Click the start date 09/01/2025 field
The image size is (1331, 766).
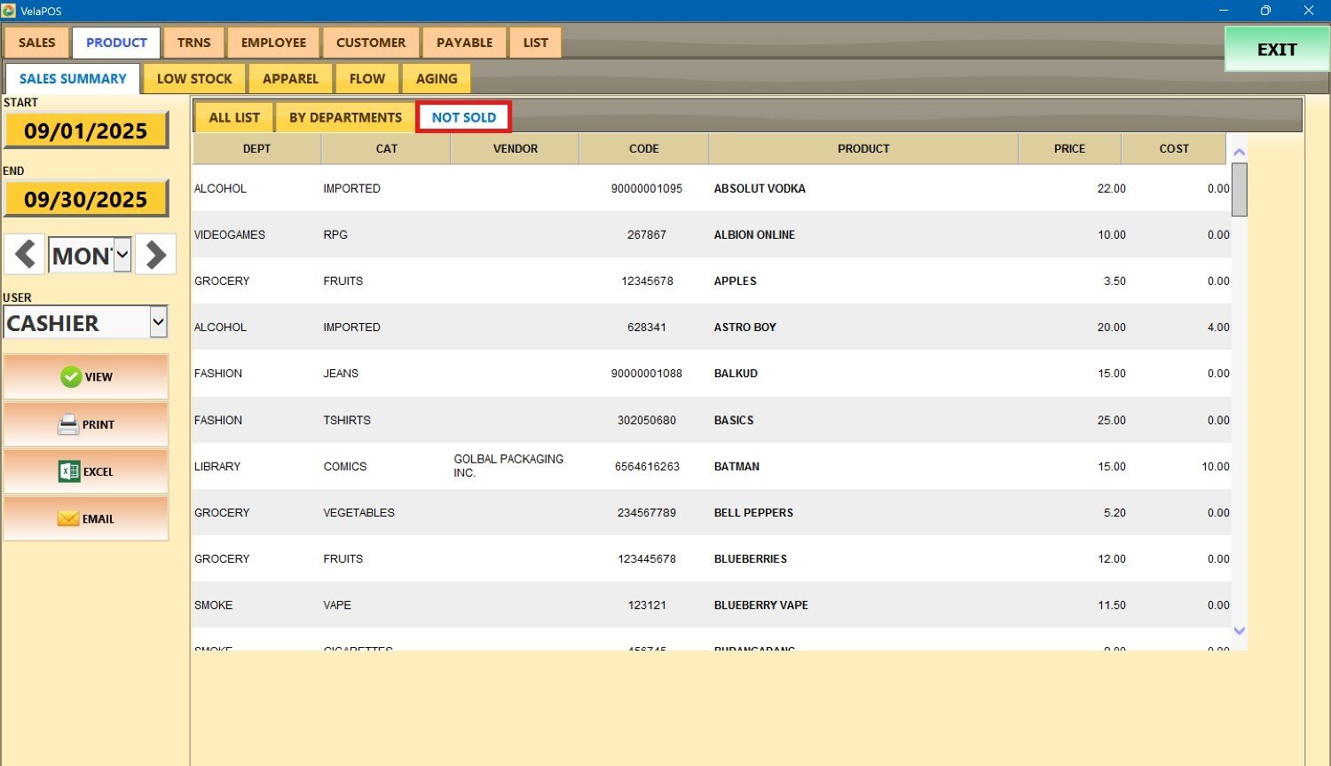pyautogui.click(x=86, y=131)
